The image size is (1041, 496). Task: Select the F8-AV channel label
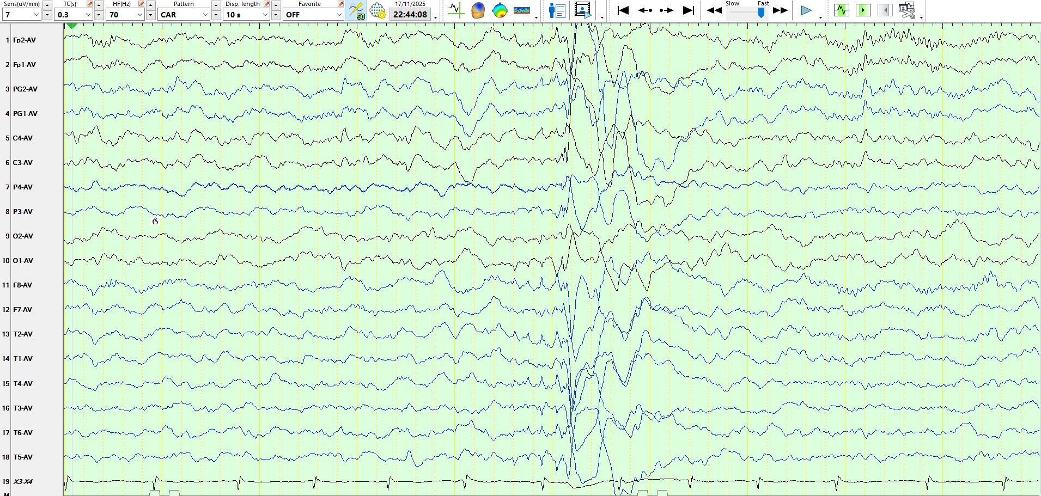tap(23, 285)
